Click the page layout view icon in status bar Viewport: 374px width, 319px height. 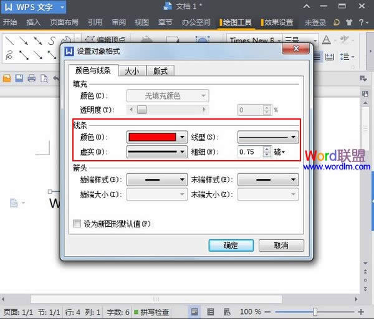(194, 312)
